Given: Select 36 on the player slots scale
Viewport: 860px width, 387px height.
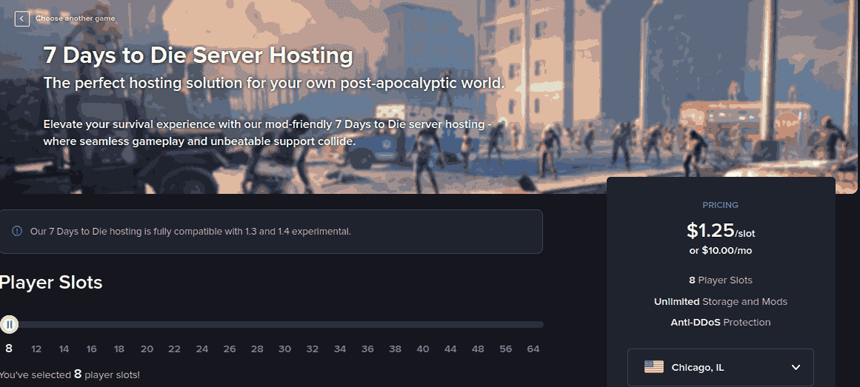Looking at the screenshot, I should [x=367, y=349].
